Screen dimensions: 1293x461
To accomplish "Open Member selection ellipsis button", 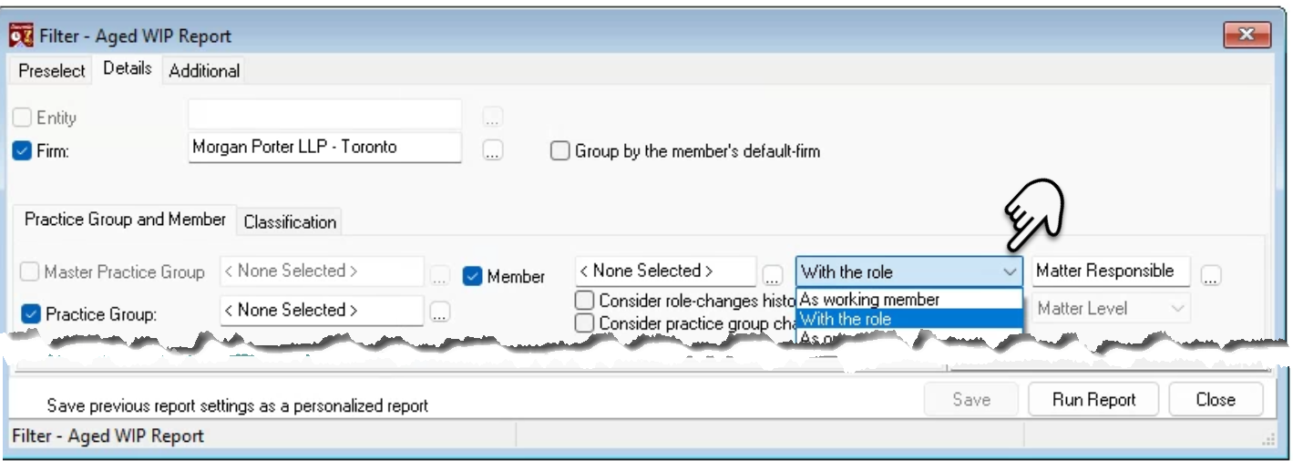I will click(x=773, y=274).
